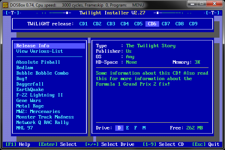The width and height of the screenshot is (225, 150).
Task: Choose the CD5 release tab
Action: tap(138, 24)
